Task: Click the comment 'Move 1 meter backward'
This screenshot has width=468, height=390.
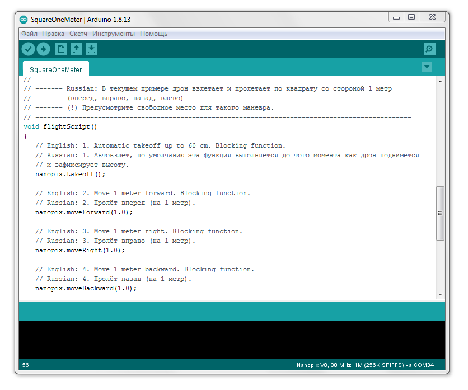Action: tap(137, 270)
